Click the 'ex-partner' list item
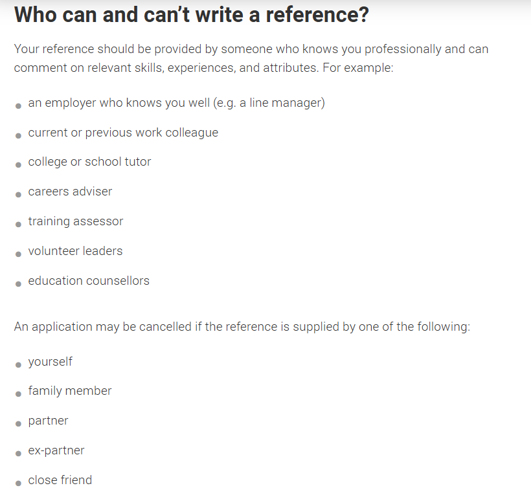Viewport: 531px width, 499px height. 56,450
